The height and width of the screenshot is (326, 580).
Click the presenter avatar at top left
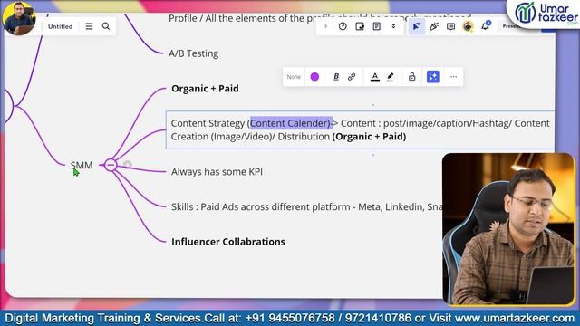(18, 18)
